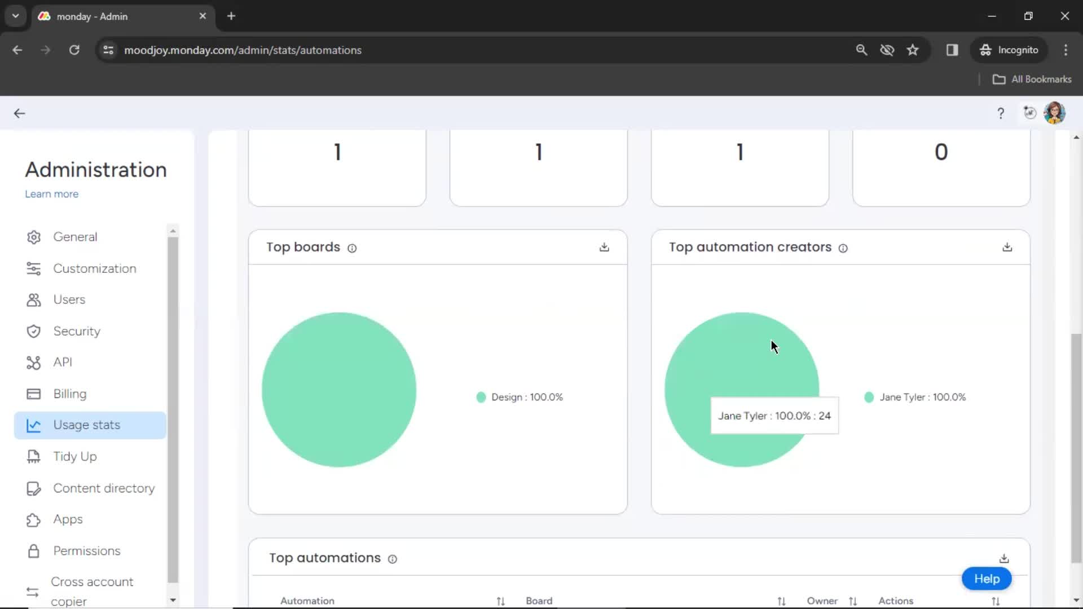Click the API settings icon

(33, 362)
